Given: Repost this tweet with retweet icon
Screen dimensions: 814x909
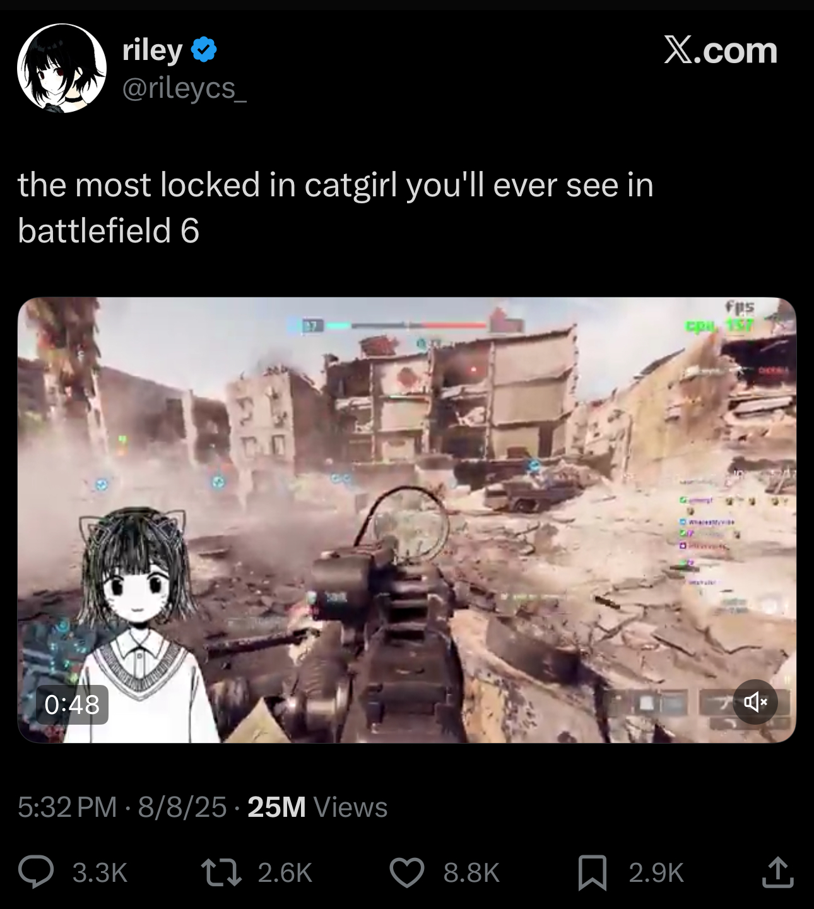Looking at the screenshot, I should (221, 872).
